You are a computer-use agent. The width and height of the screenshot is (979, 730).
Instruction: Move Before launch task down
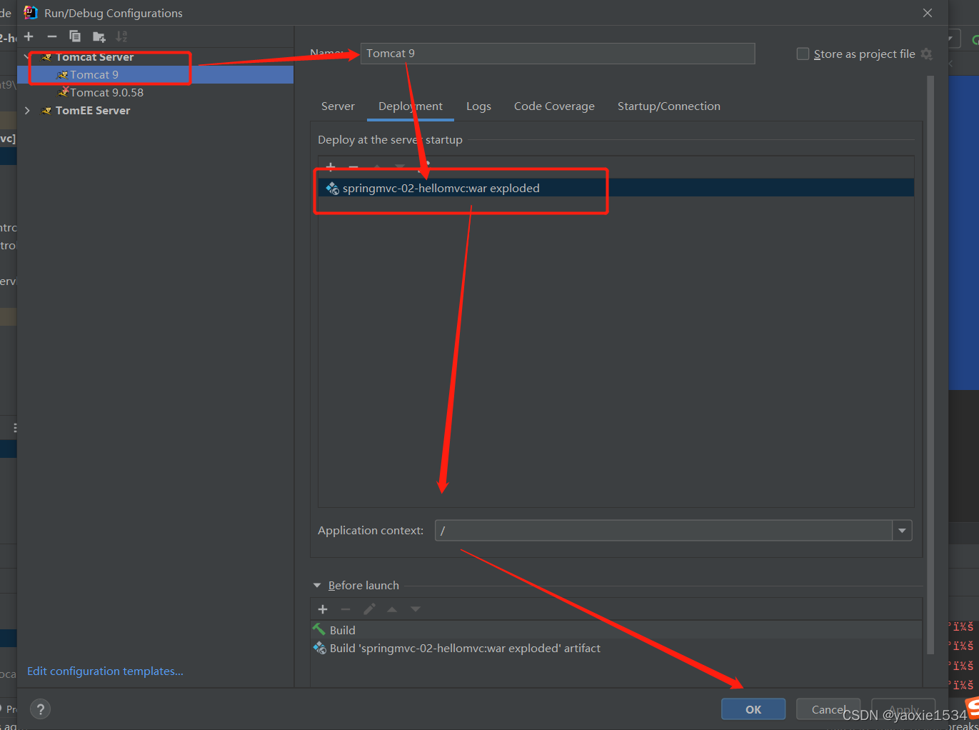[416, 609]
